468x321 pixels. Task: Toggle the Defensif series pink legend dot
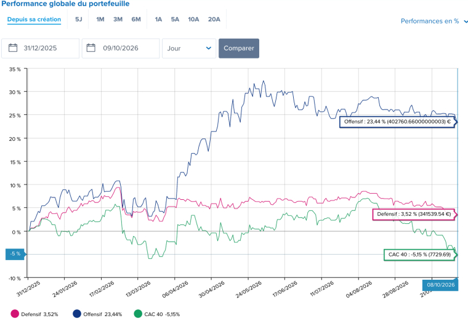coord(15,314)
